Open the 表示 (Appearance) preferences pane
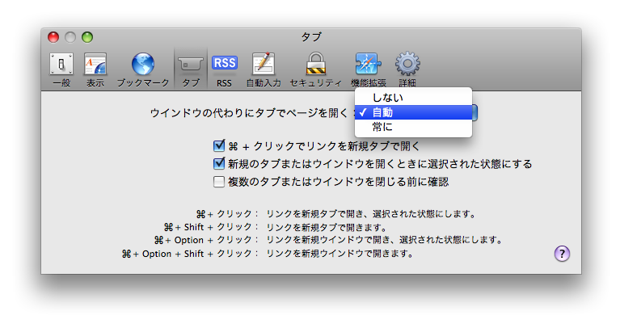Viewport: 620px width, 328px height. [95, 68]
